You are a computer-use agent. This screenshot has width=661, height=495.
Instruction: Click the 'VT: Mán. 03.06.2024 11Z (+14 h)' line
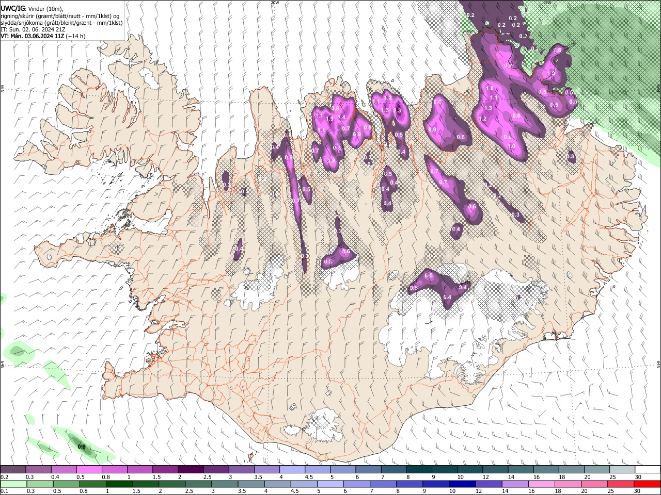coord(43,36)
